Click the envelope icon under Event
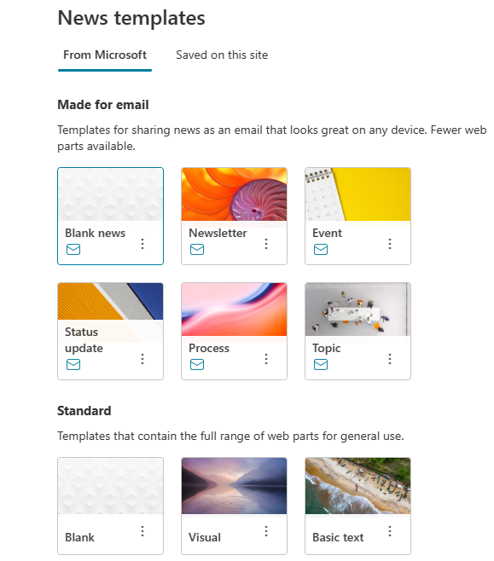This screenshot has width=494, height=561. coord(321,249)
